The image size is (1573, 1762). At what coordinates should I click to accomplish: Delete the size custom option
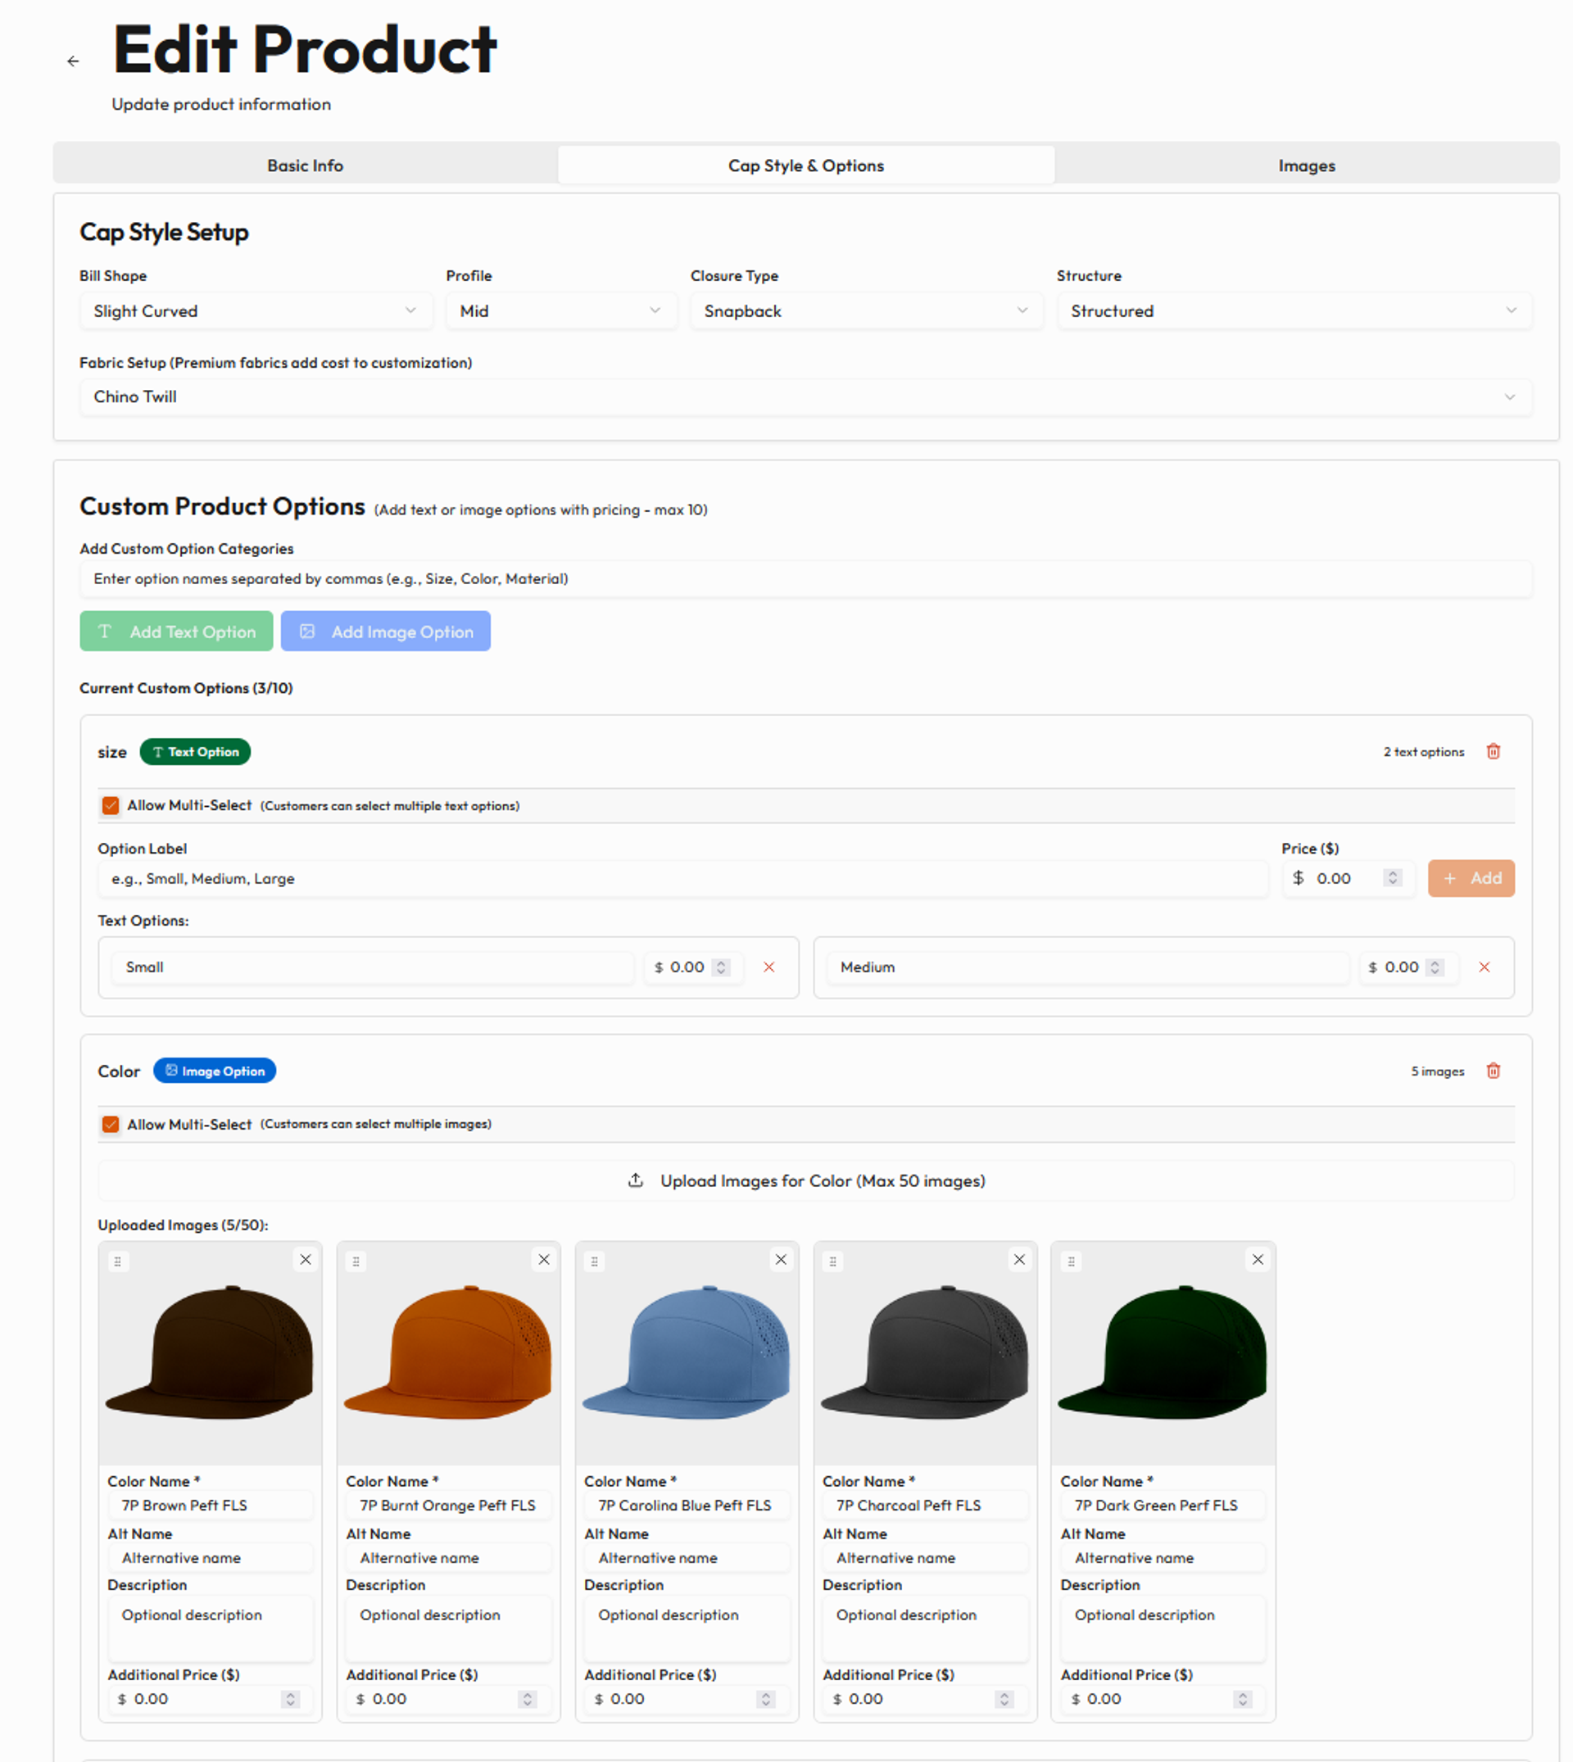point(1494,751)
